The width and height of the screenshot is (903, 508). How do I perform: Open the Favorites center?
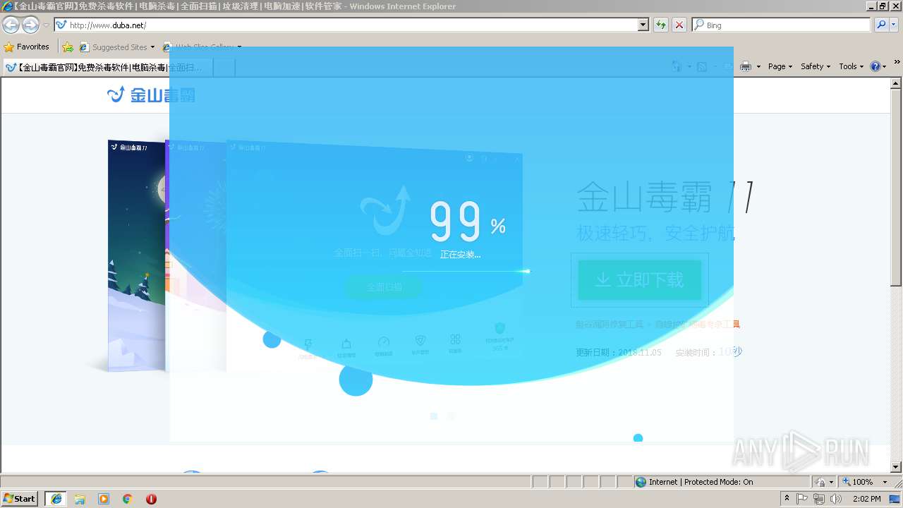coord(27,47)
